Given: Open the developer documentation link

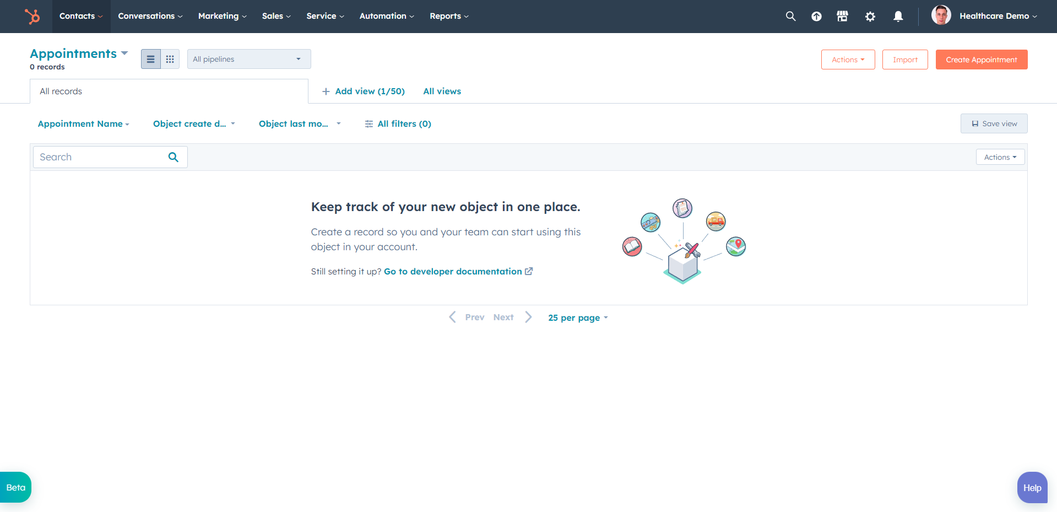Looking at the screenshot, I should coord(453,271).
